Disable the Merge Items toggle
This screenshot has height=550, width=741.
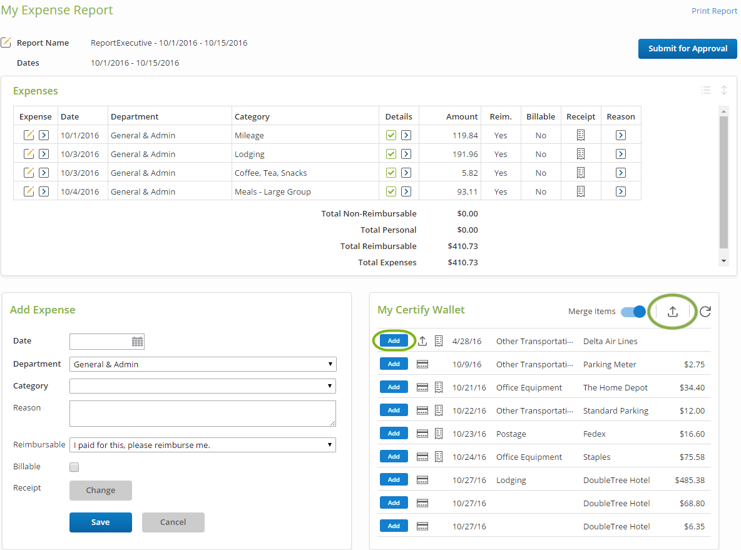coord(633,311)
